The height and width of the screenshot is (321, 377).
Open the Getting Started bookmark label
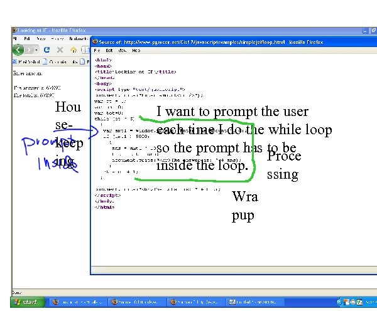pos(63,62)
